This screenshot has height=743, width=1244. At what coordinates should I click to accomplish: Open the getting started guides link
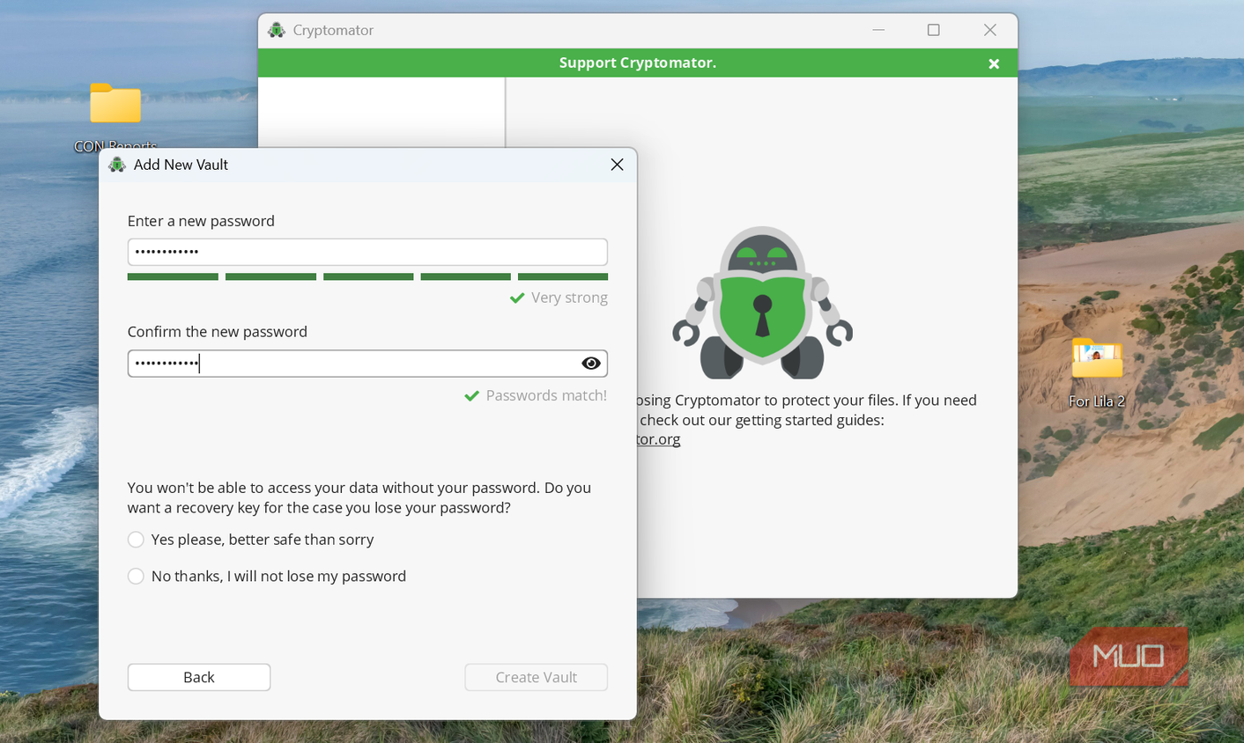click(658, 439)
